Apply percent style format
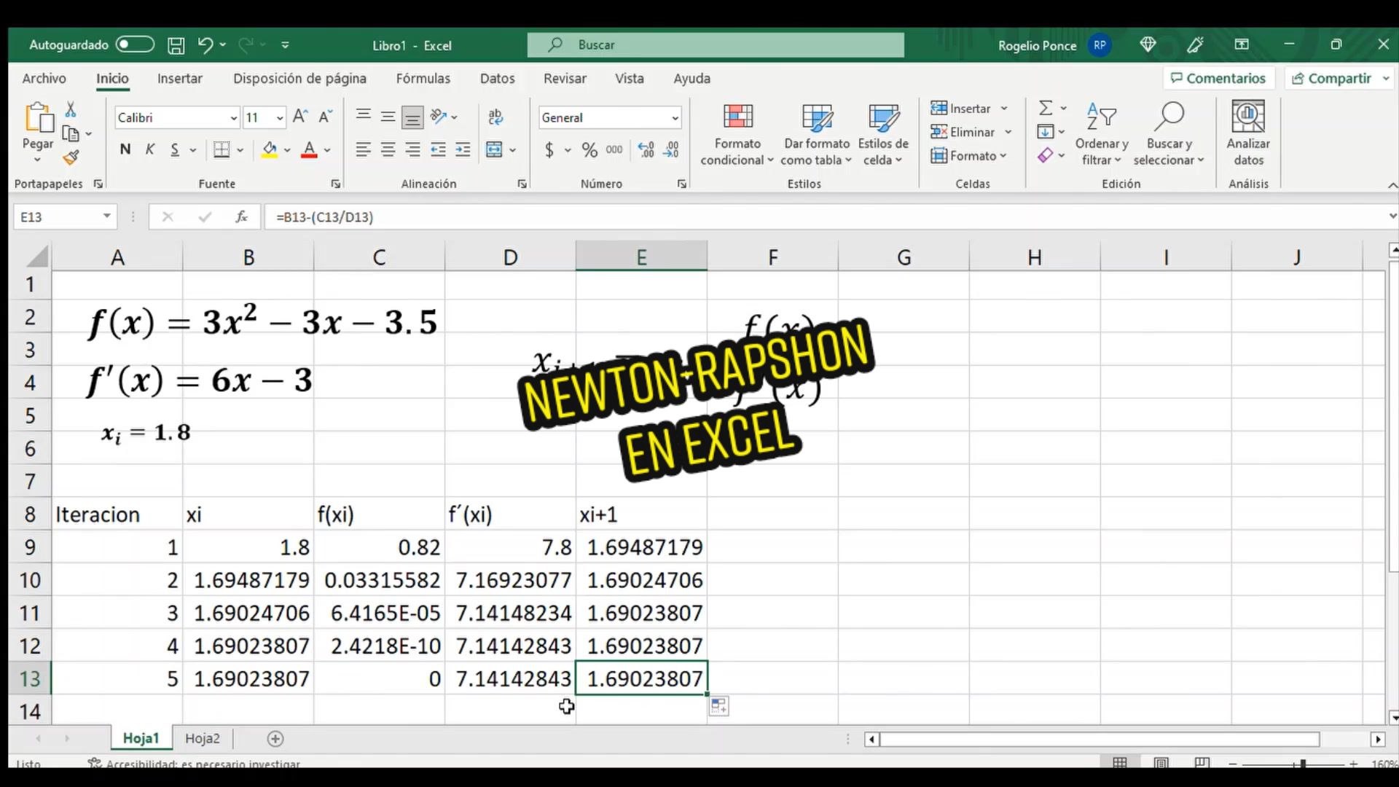 tap(589, 150)
